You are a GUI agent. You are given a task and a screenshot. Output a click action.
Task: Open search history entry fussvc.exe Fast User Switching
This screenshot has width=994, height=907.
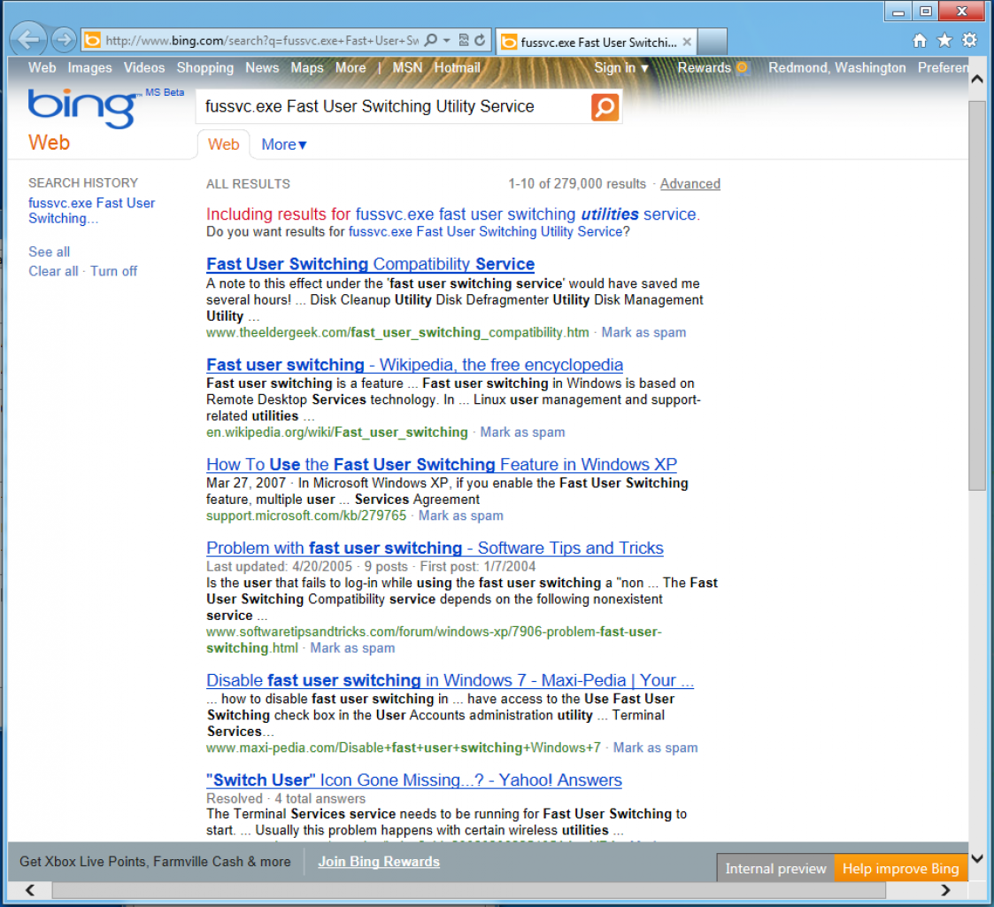(91, 211)
